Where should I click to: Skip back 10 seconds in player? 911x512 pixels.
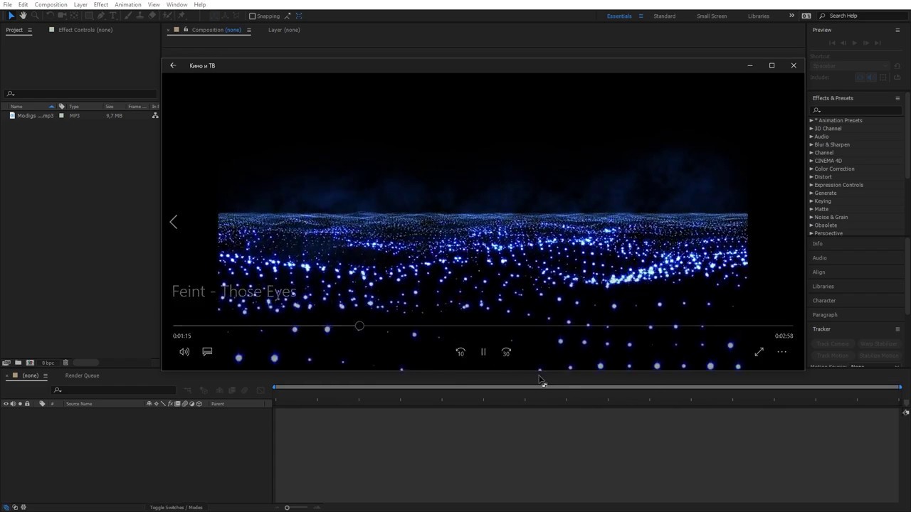click(460, 352)
